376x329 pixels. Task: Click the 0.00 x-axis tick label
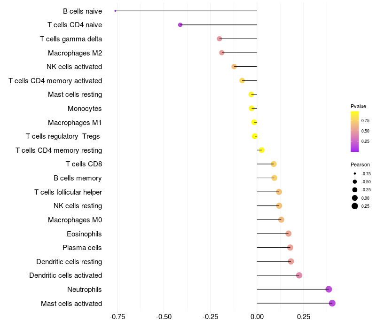(x=257, y=316)
